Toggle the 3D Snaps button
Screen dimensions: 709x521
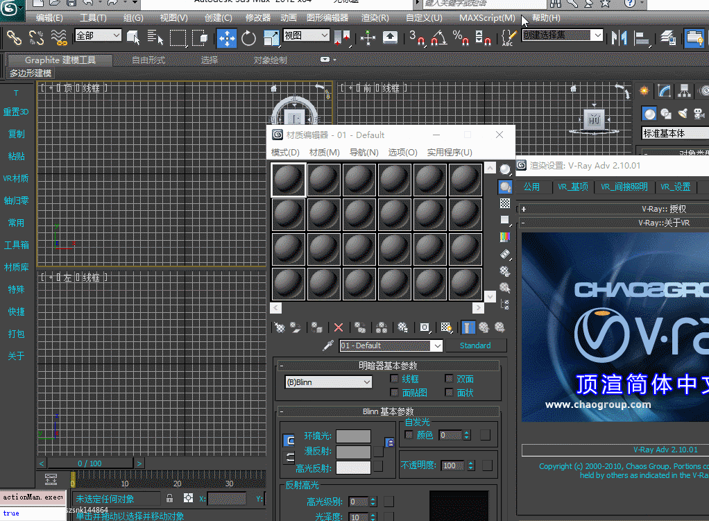417,37
